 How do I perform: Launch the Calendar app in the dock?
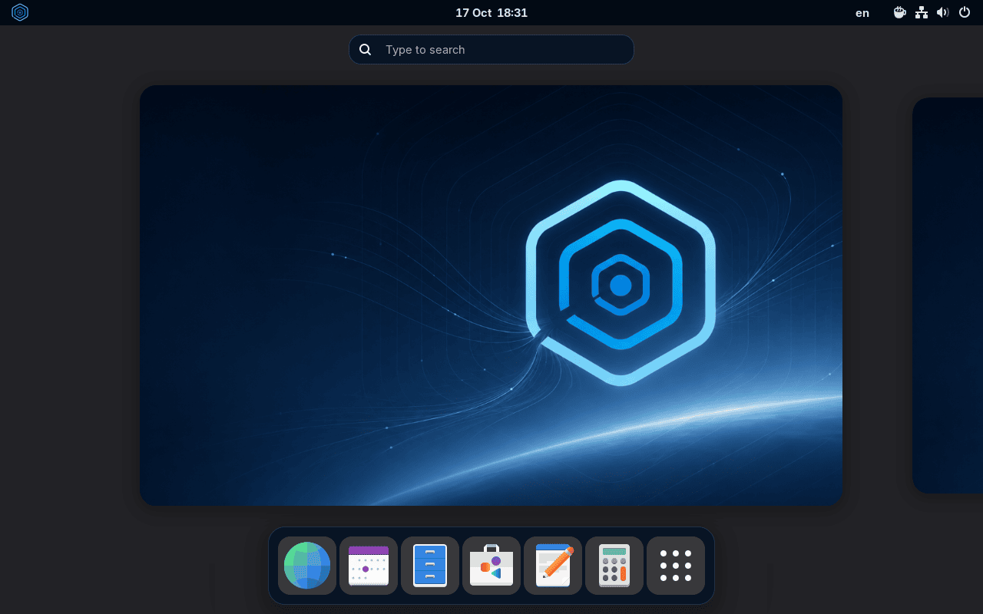coord(369,566)
